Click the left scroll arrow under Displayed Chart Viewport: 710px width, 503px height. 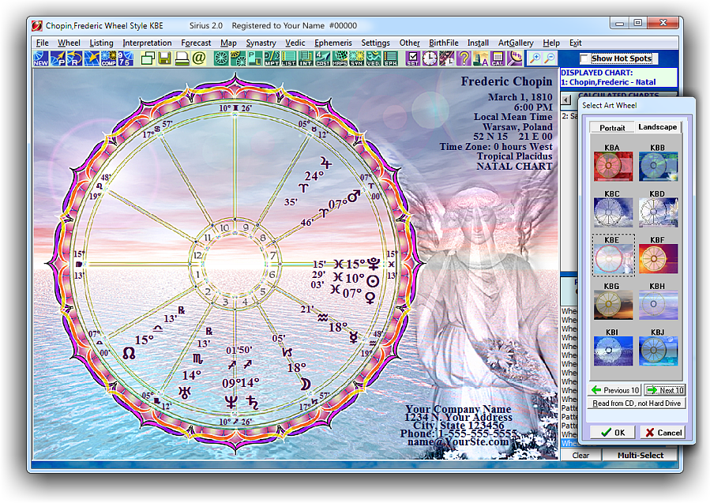566,99
